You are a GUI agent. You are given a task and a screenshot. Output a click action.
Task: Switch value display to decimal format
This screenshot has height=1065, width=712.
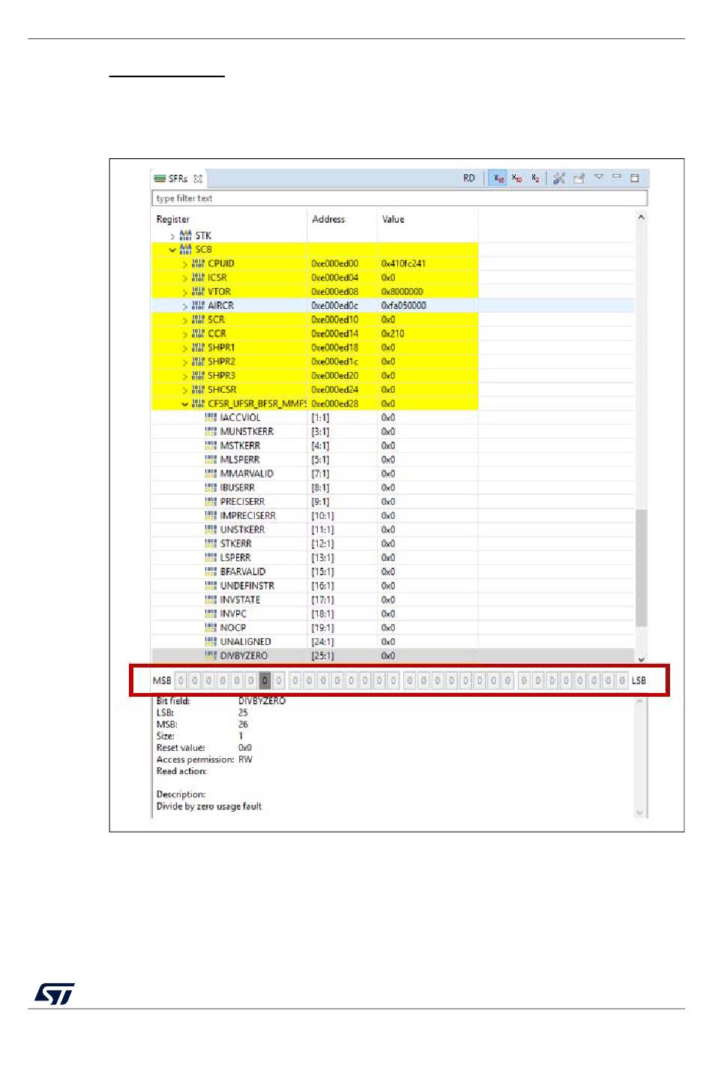click(x=517, y=178)
